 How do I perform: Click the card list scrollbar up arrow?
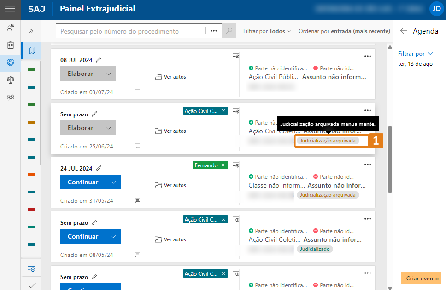390,47
